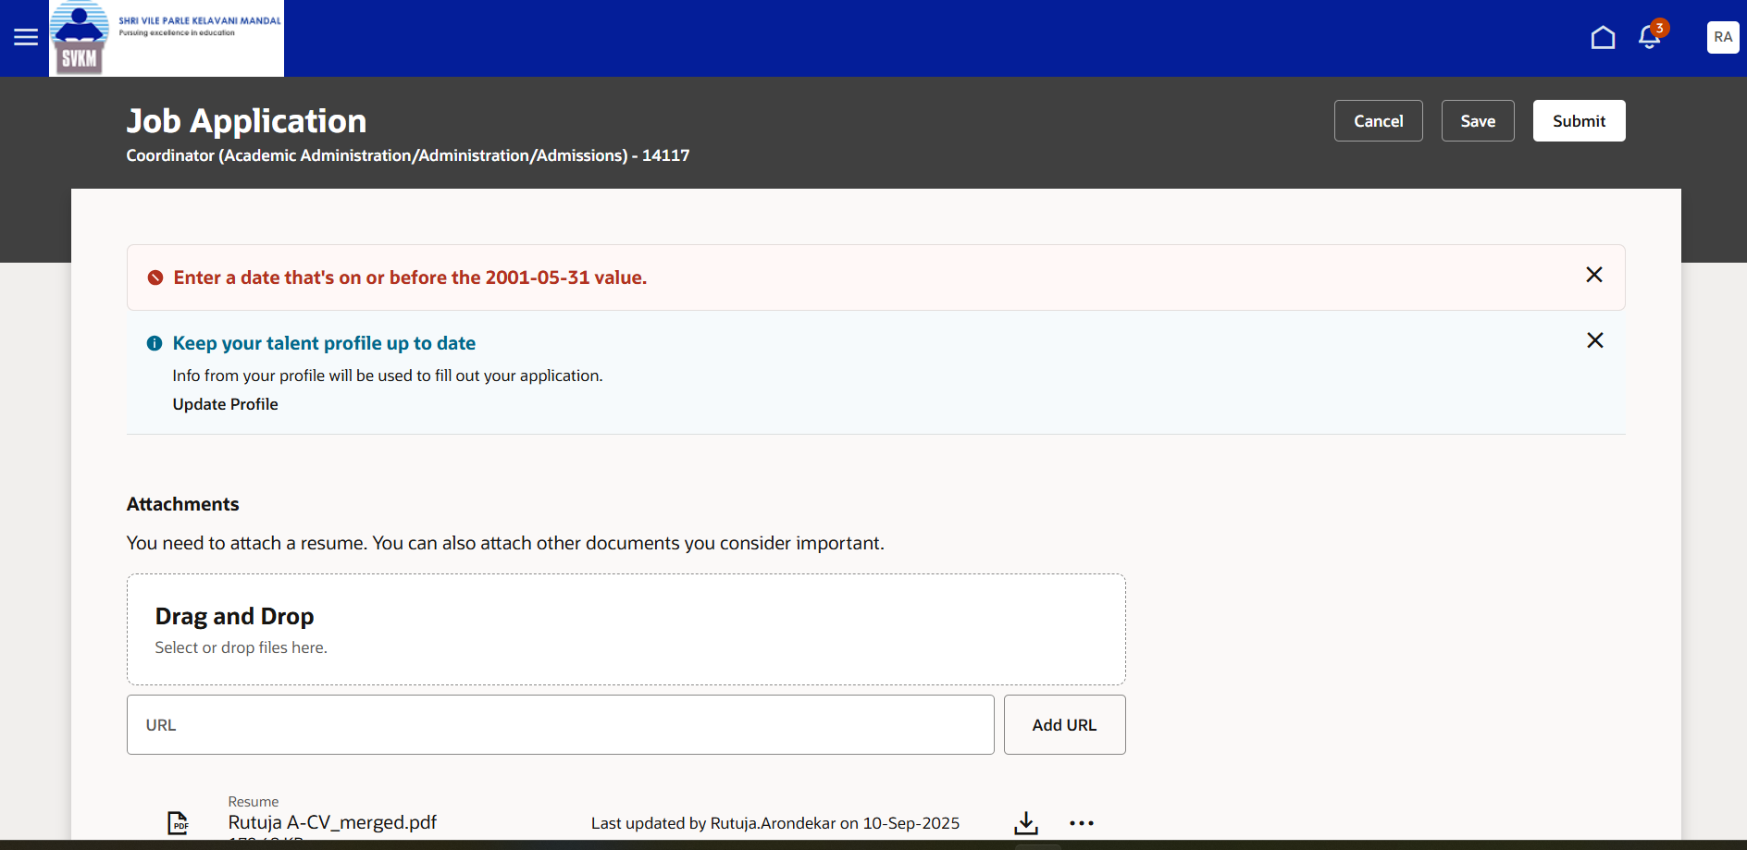
Task: Click the 'Enter a date' error text
Action: 410,277
